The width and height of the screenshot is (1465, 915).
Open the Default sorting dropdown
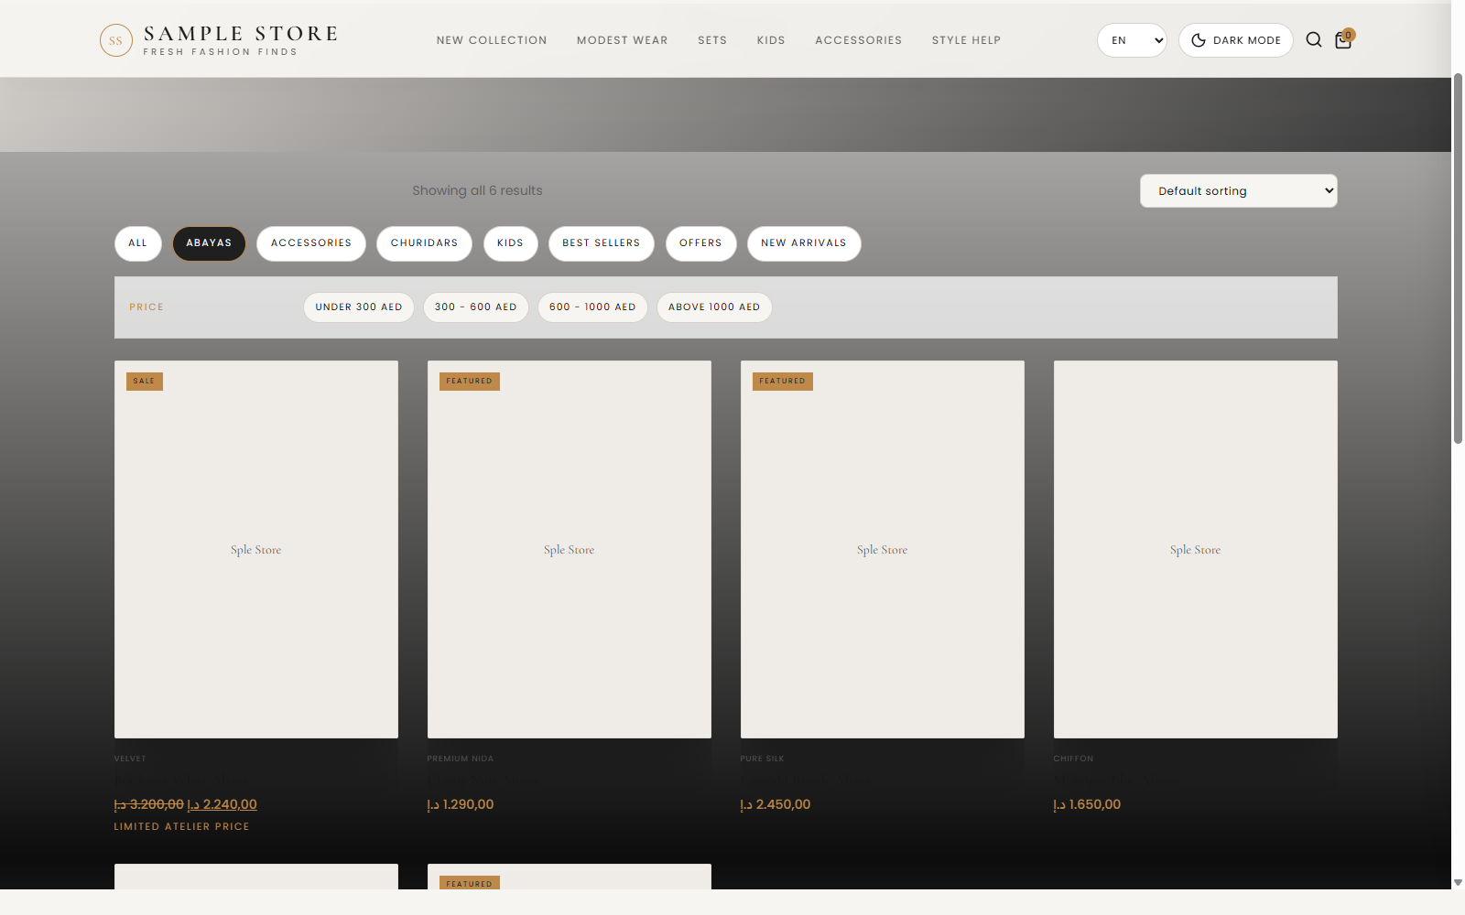[x=1238, y=190]
